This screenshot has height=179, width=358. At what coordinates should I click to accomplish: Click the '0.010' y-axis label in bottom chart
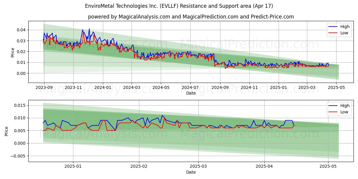pos(20,118)
